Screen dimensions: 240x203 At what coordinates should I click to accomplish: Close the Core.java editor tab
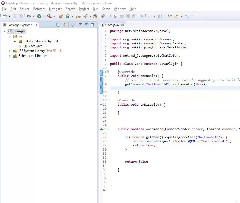[122, 25]
